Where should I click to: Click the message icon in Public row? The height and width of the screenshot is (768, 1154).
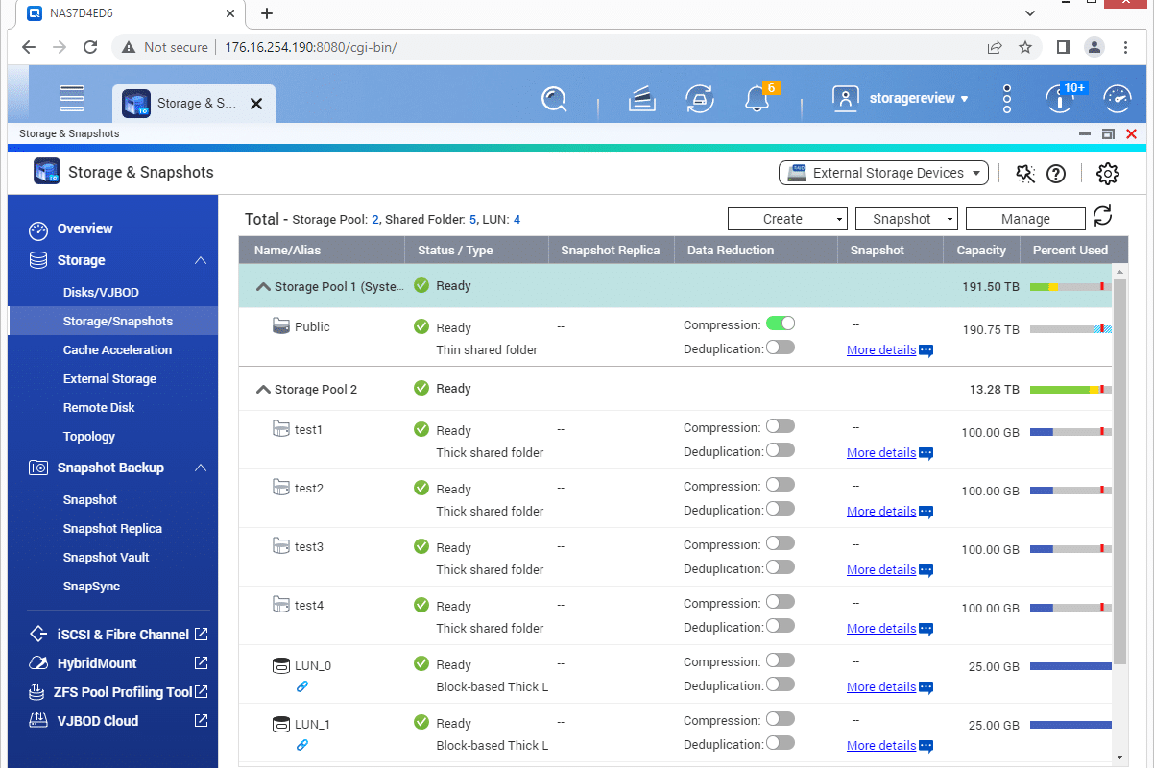click(x=926, y=350)
